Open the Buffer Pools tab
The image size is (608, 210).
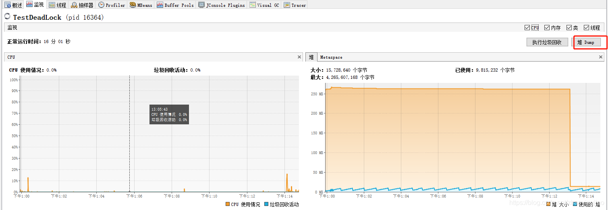tap(175, 5)
